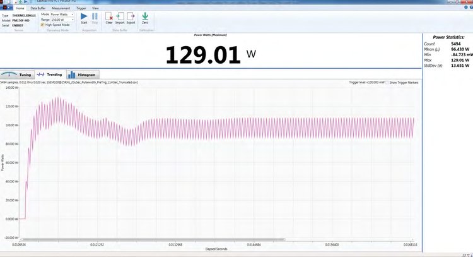The height and width of the screenshot is (257, 473).
Task: Open the Mode dropdown showing Power Watts
Action: (x=61, y=13)
